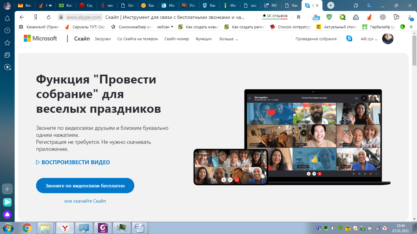This screenshot has width=417, height=234.
Task: Open Windows Explorer from the taskbar
Action: [x=45, y=228]
